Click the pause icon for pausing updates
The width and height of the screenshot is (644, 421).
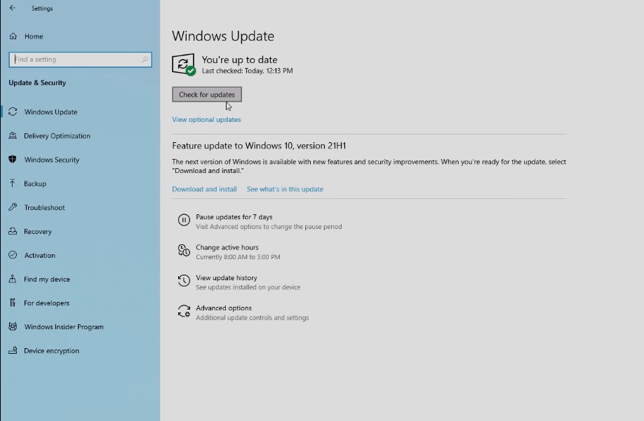click(184, 220)
